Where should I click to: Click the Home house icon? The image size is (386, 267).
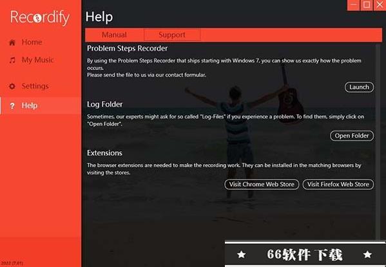[x=12, y=42]
